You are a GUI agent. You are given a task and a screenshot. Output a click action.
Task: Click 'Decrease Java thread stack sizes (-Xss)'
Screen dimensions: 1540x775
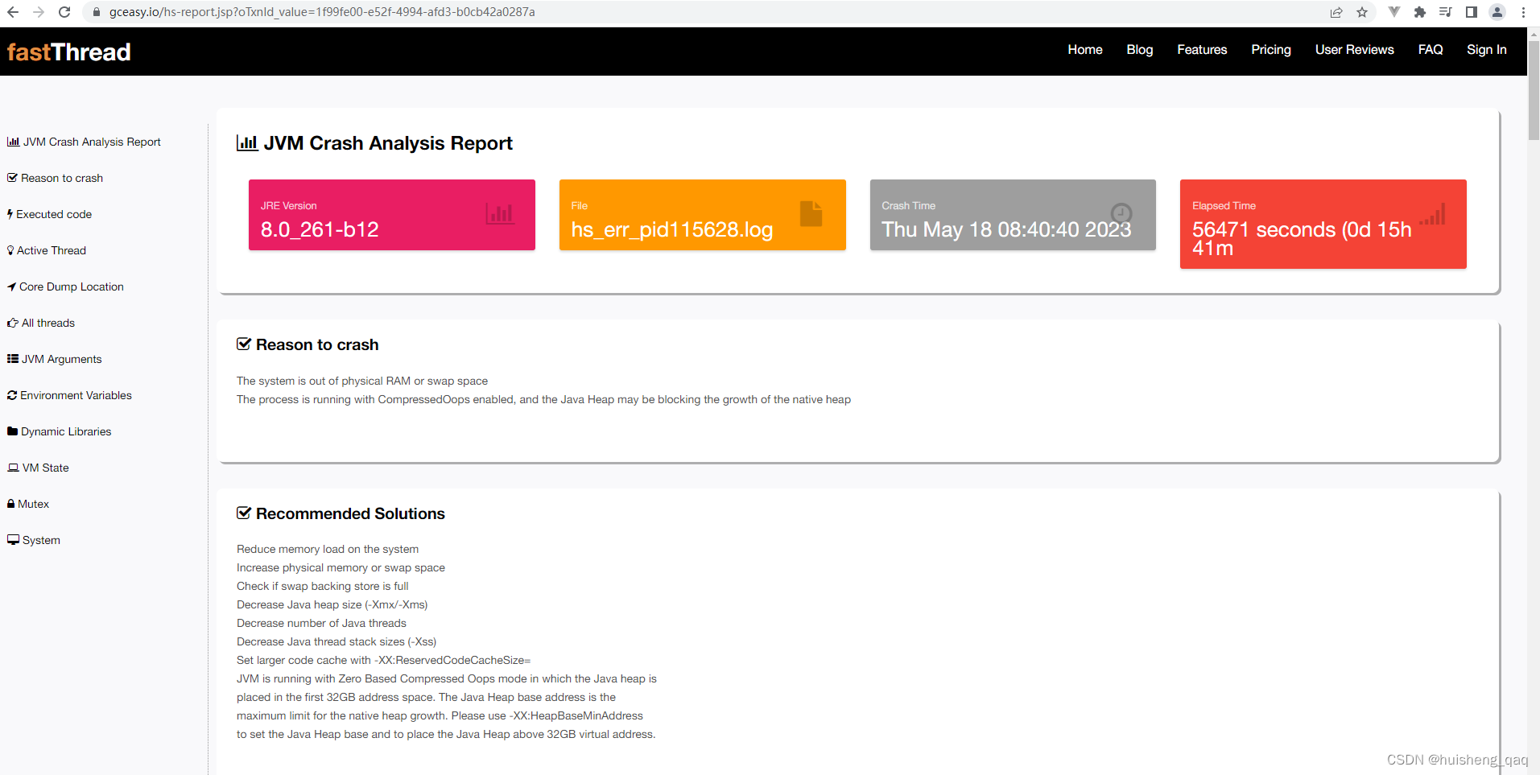(x=336, y=641)
